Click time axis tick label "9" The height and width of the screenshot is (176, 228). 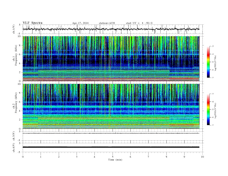[184, 157]
